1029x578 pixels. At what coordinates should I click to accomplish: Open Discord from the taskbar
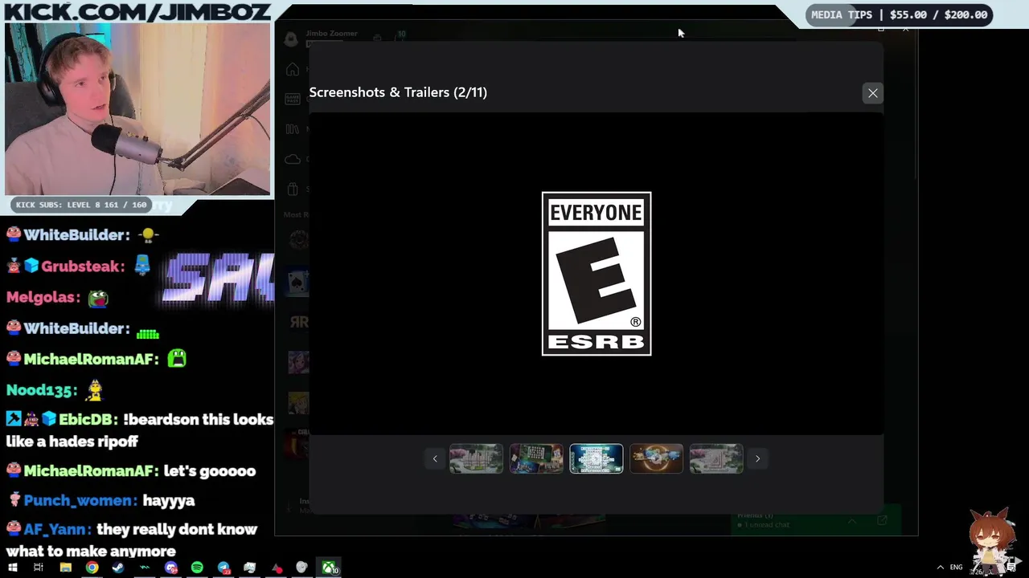click(x=170, y=568)
